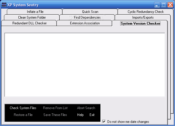The height and width of the screenshot is (126, 175).
Task: Start Check System Files
Action: [x=23, y=108]
